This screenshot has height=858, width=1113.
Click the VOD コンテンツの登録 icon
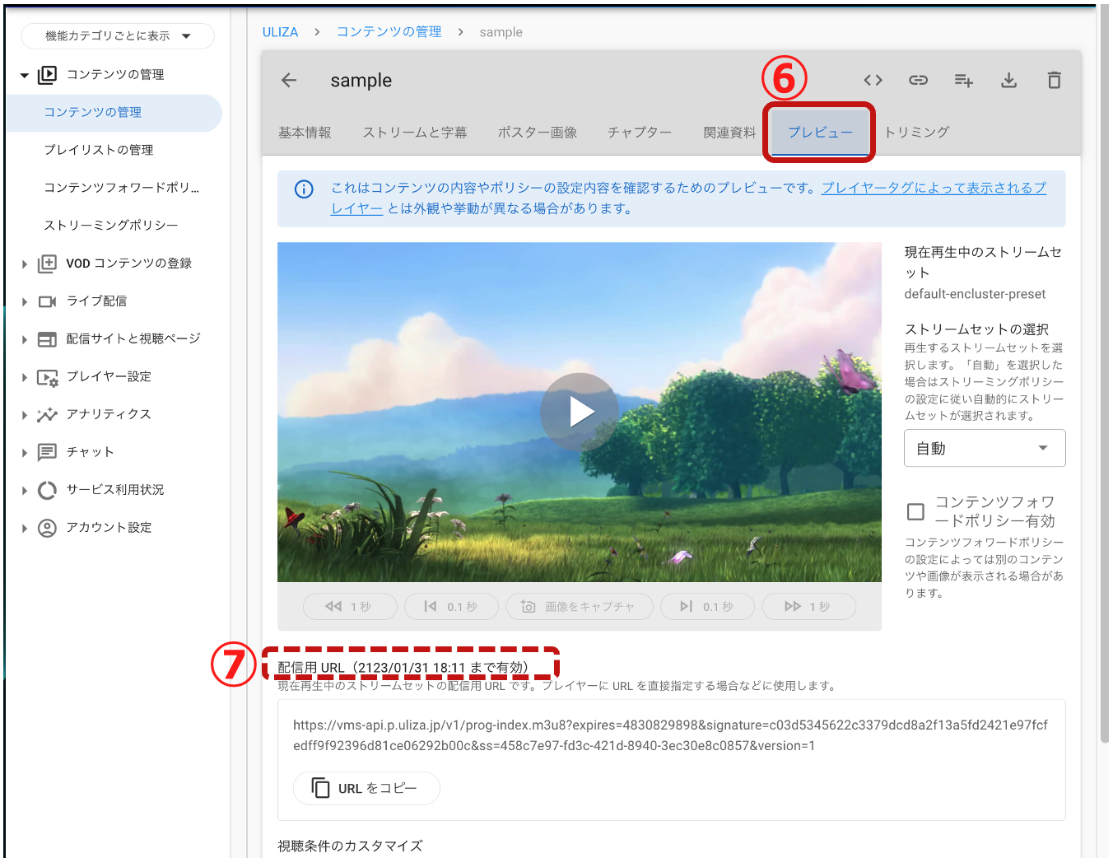coord(47,263)
